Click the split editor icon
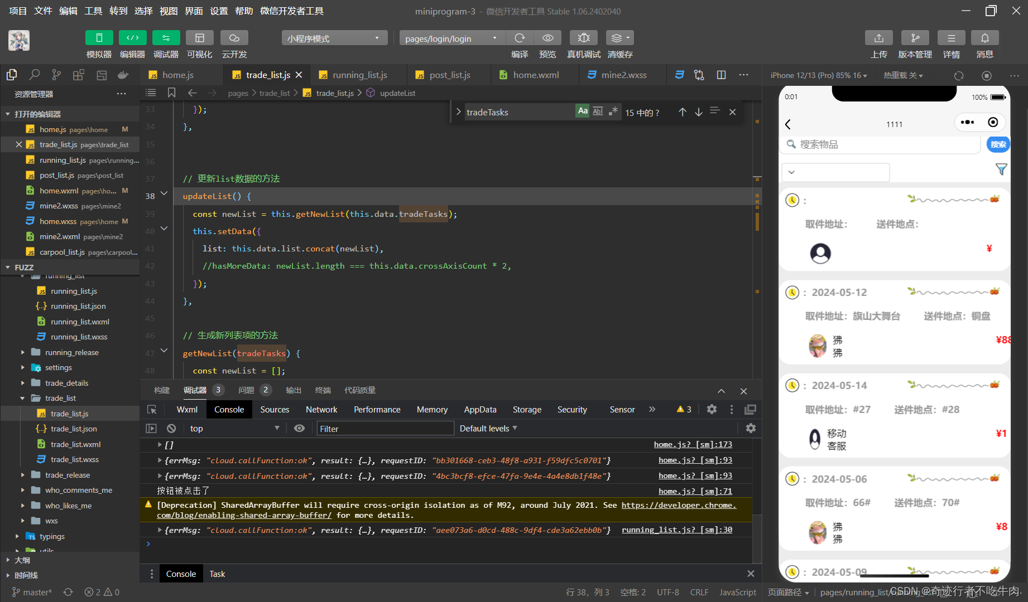 point(721,75)
